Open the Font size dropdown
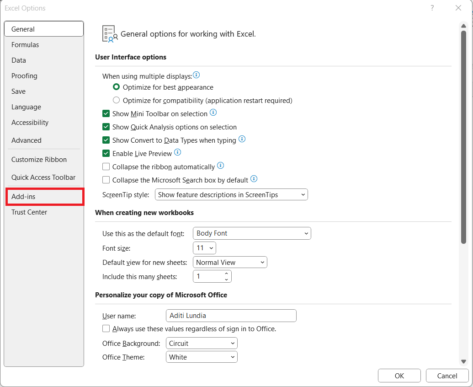 [x=205, y=248]
